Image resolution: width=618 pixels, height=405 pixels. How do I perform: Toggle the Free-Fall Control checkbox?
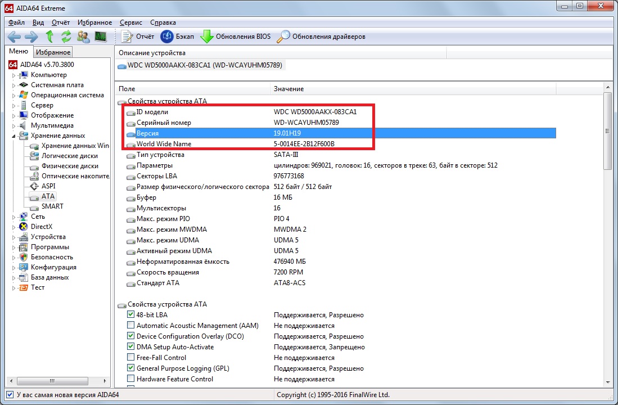pyautogui.click(x=131, y=358)
